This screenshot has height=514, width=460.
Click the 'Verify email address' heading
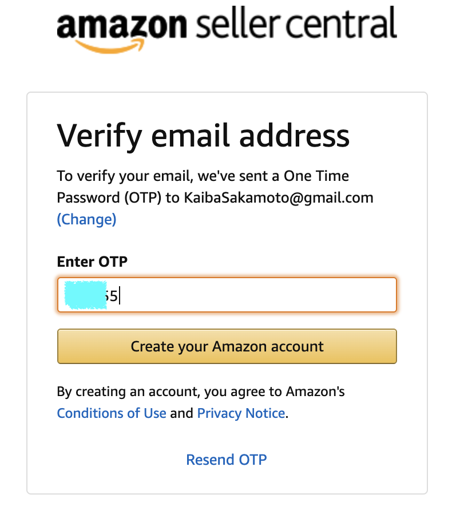(x=203, y=136)
